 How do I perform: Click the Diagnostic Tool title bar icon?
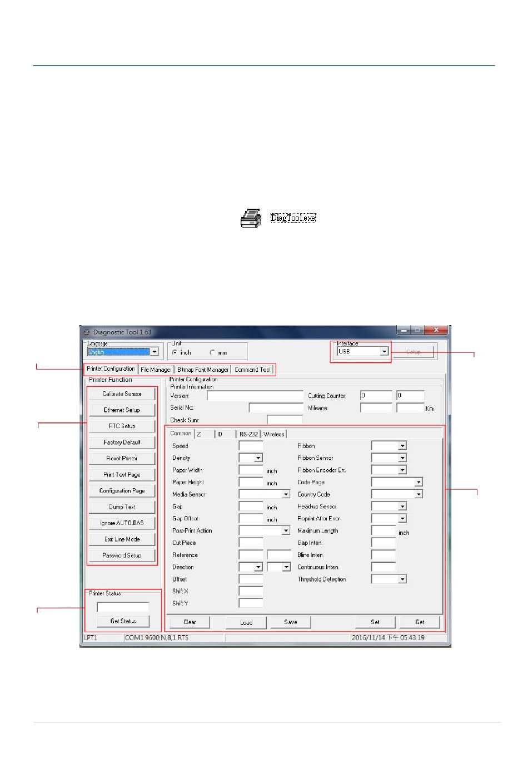click(86, 332)
